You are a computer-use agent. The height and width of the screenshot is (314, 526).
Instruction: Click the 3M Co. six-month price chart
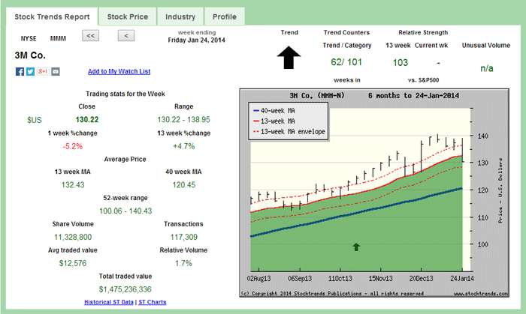374,193
